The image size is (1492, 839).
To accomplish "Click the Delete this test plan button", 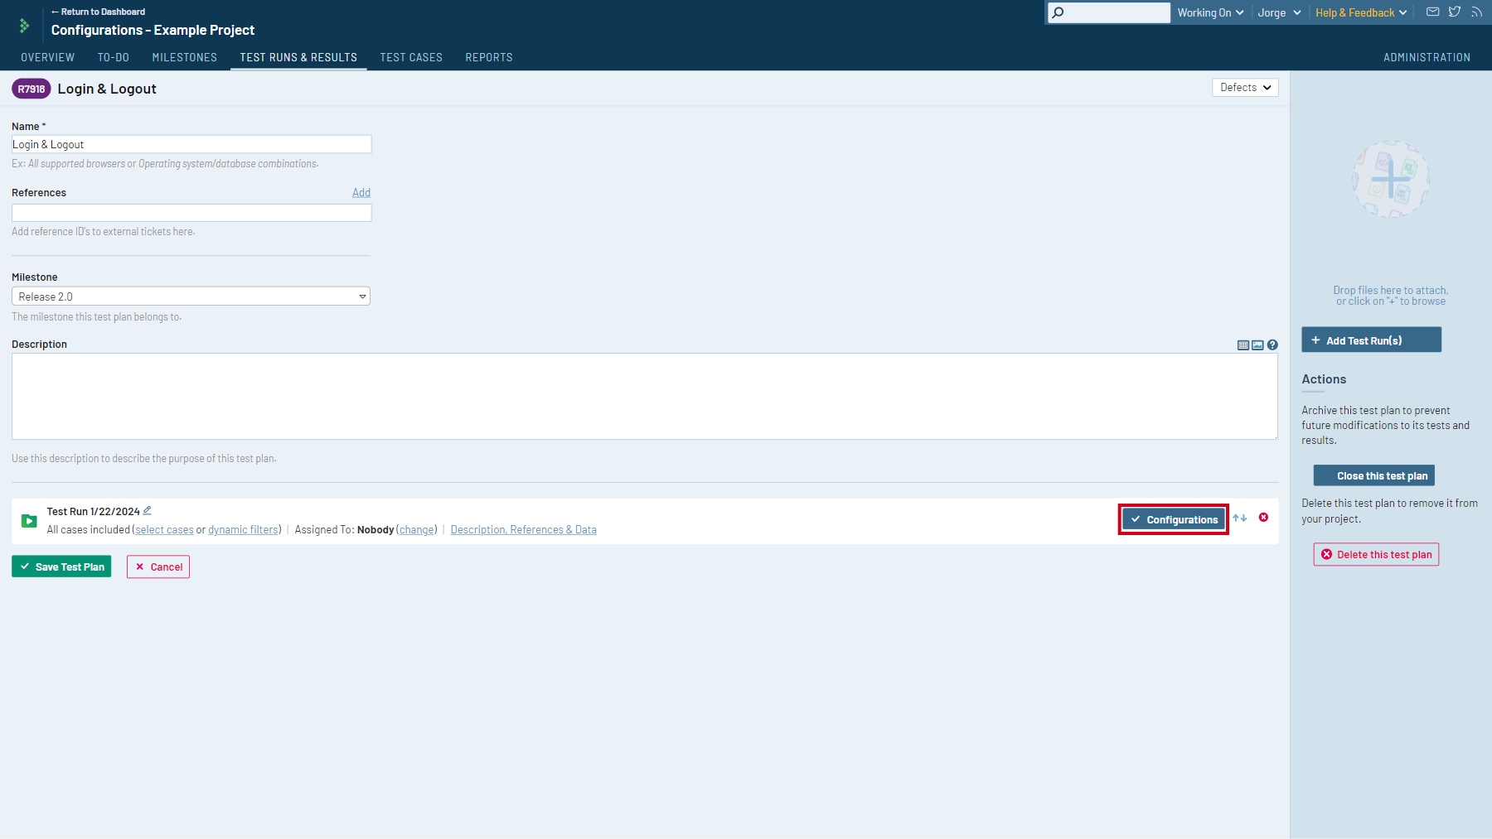I will [1376, 555].
